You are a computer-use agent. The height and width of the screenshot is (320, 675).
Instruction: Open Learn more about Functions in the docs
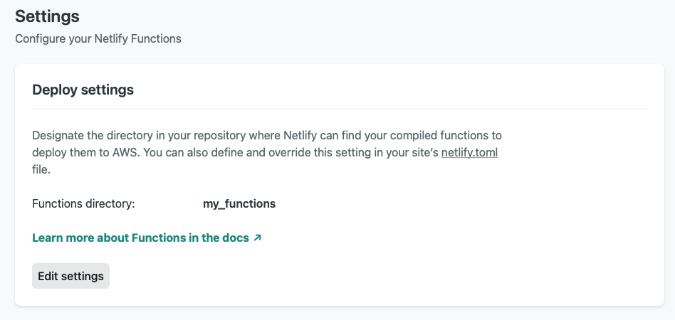point(140,238)
